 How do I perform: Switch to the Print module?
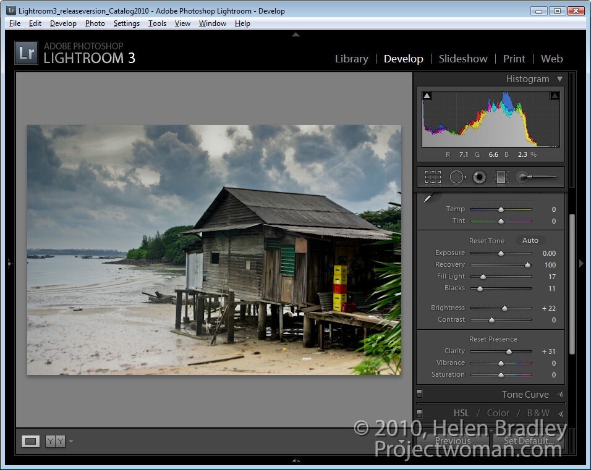point(514,59)
